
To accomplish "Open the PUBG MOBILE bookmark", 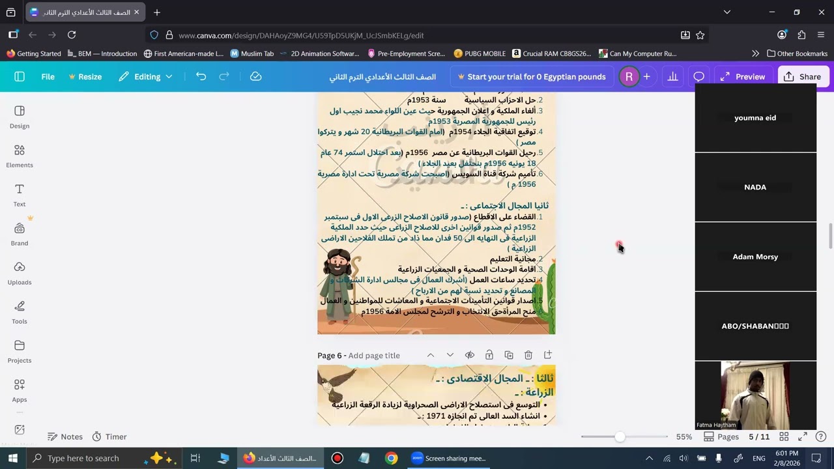I will coord(480,53).
